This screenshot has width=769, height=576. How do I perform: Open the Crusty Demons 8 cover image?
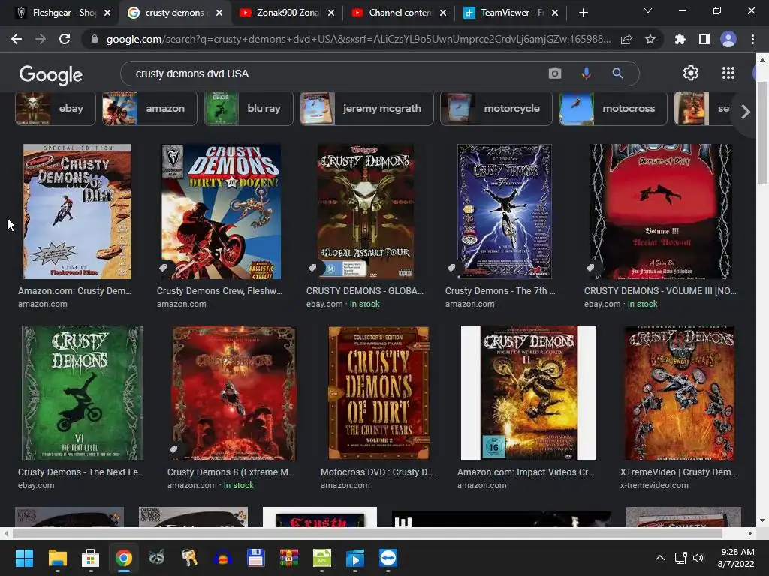(x=234, y=393)
